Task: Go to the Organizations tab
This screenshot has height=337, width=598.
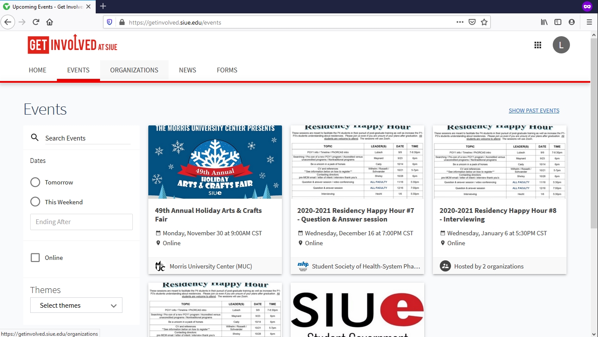Action: point(134,70)
